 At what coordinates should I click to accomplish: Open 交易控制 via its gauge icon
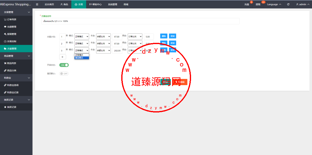(x=5, y=41)
